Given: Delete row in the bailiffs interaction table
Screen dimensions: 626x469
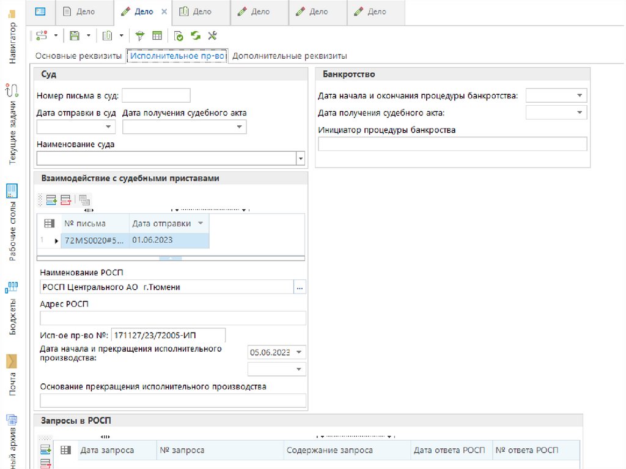Looking at the screenshot, I should [65, 199].
